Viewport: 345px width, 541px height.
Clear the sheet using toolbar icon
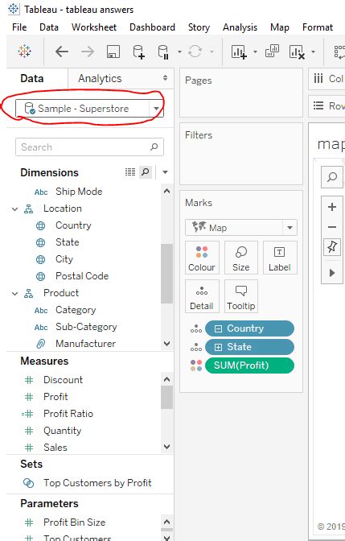[297, 52]
